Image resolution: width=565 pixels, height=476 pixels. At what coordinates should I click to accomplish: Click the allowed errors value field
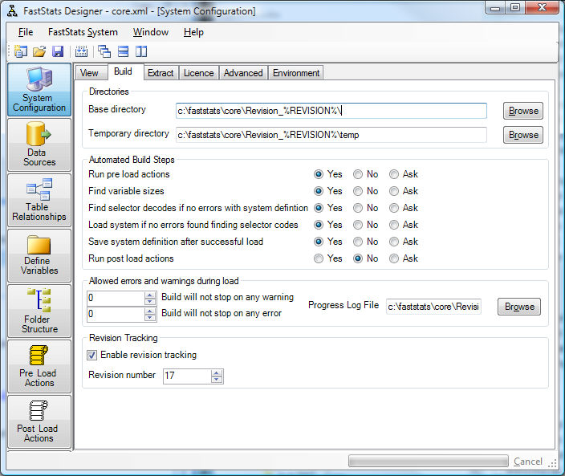point(116,314)
